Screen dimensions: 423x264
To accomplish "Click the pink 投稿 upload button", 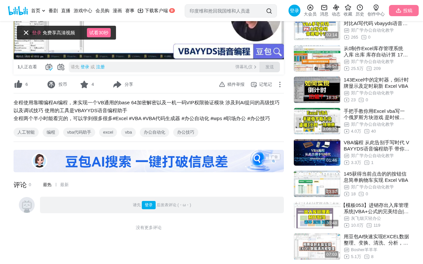I will tap(404, 11).
